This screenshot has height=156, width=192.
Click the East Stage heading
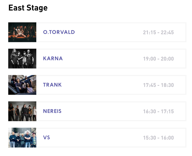click(x=28, y=8)
